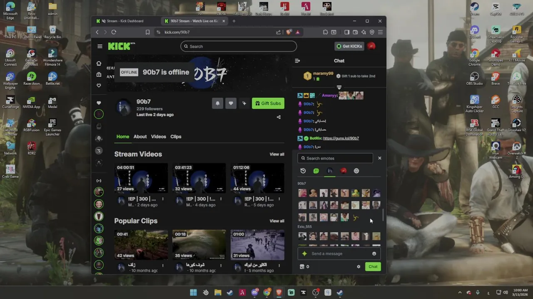Share the page from address bar

click(x=279, y=32)
